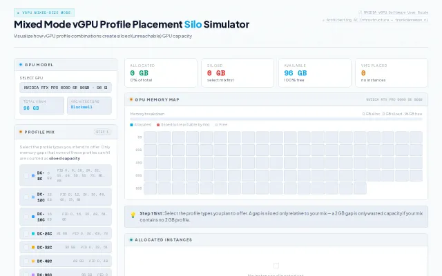
Task: Click the DC-32C profile label
Action: pos(44,247)
